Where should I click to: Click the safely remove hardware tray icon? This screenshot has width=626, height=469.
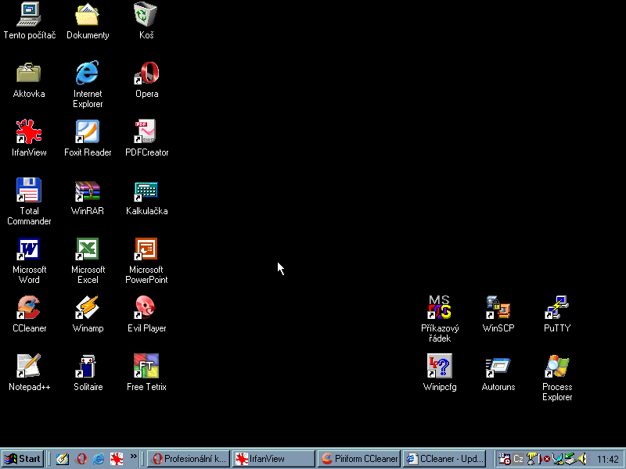570,459
